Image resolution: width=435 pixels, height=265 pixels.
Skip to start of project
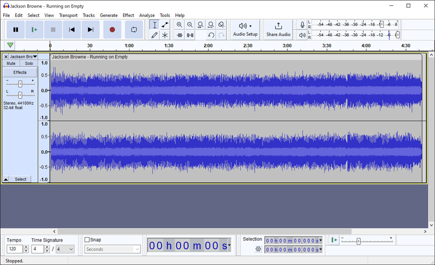72,29
